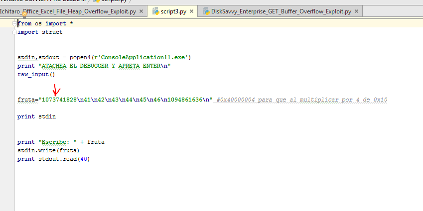
Task: Click the intention light bulb above first line
Action: pos(23,16)
